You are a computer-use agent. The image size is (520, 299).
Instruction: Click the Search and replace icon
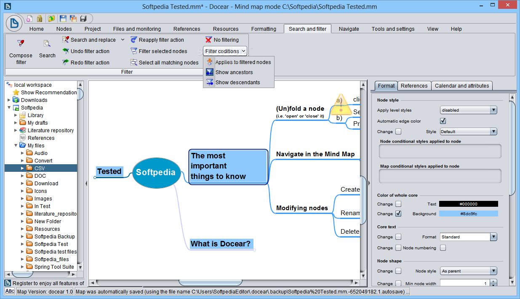point(66,40)
